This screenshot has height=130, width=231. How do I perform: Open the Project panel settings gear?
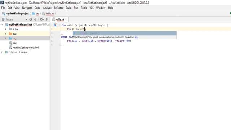tap(42, 19)
